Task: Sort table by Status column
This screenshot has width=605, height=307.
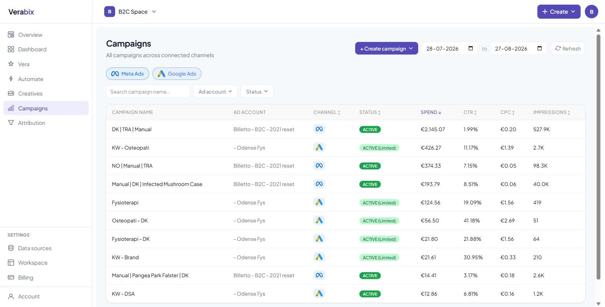Action: [370, 112]
